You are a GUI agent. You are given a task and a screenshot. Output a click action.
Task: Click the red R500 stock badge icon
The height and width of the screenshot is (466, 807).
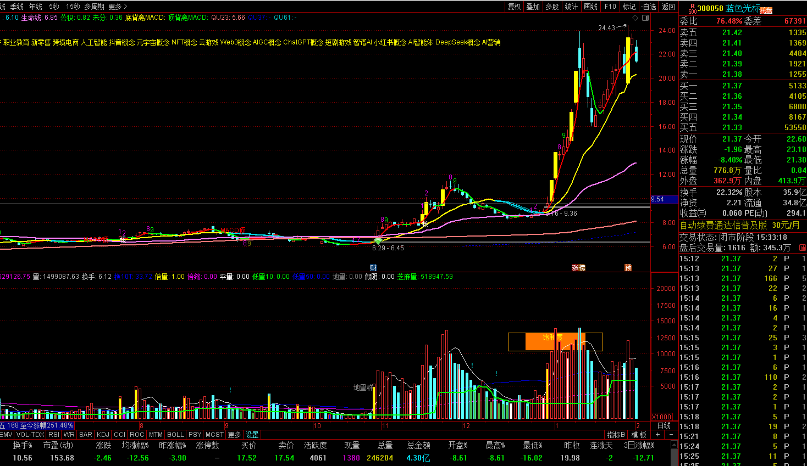[692, 8]
